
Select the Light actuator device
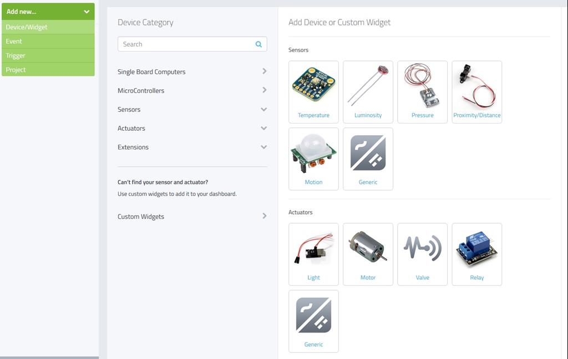313,254
